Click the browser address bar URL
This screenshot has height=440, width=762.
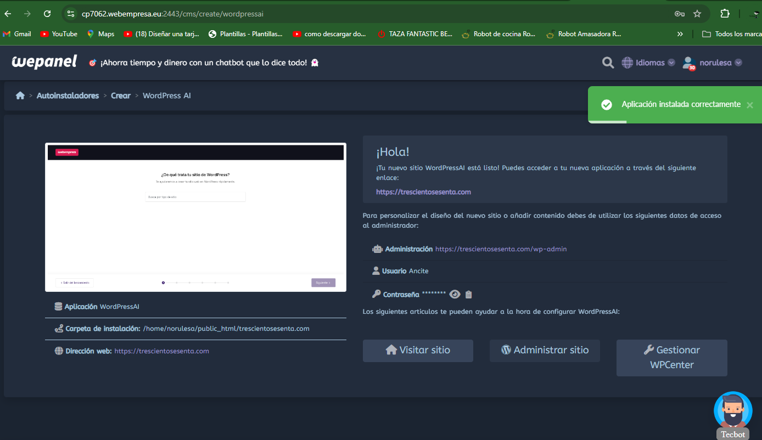click(x=172, y=14)
